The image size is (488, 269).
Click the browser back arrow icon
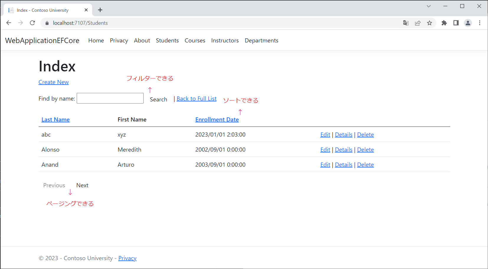(9, 23)
